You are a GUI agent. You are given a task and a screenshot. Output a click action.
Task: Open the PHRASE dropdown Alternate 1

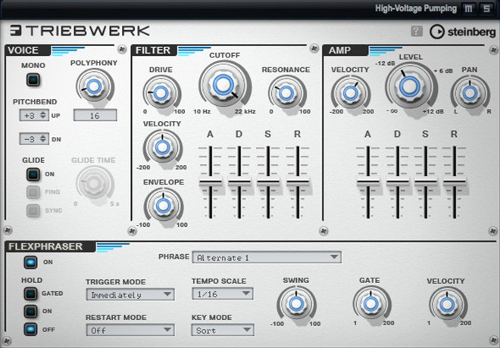click(267, 257)
